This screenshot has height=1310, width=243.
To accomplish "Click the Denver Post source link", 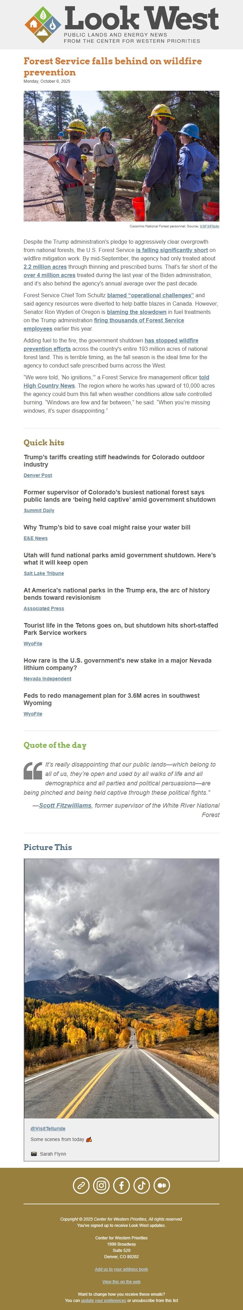I will click(38, 476).
